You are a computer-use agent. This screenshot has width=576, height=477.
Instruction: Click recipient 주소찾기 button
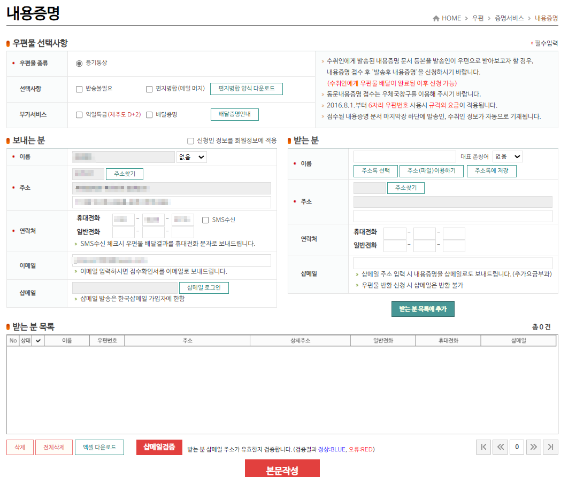point(406,188)
